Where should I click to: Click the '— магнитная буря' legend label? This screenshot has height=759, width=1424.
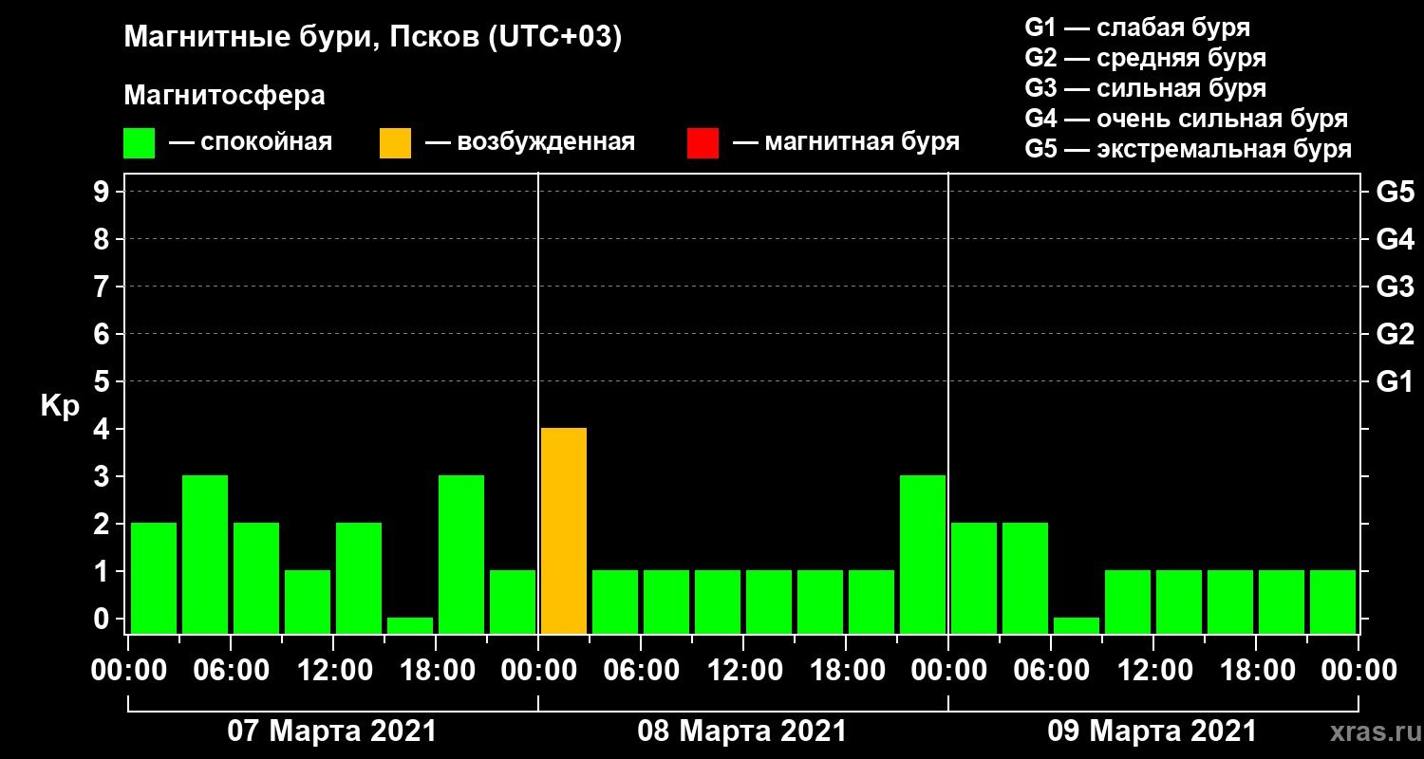pyautogui.click(x=847, y=143)
